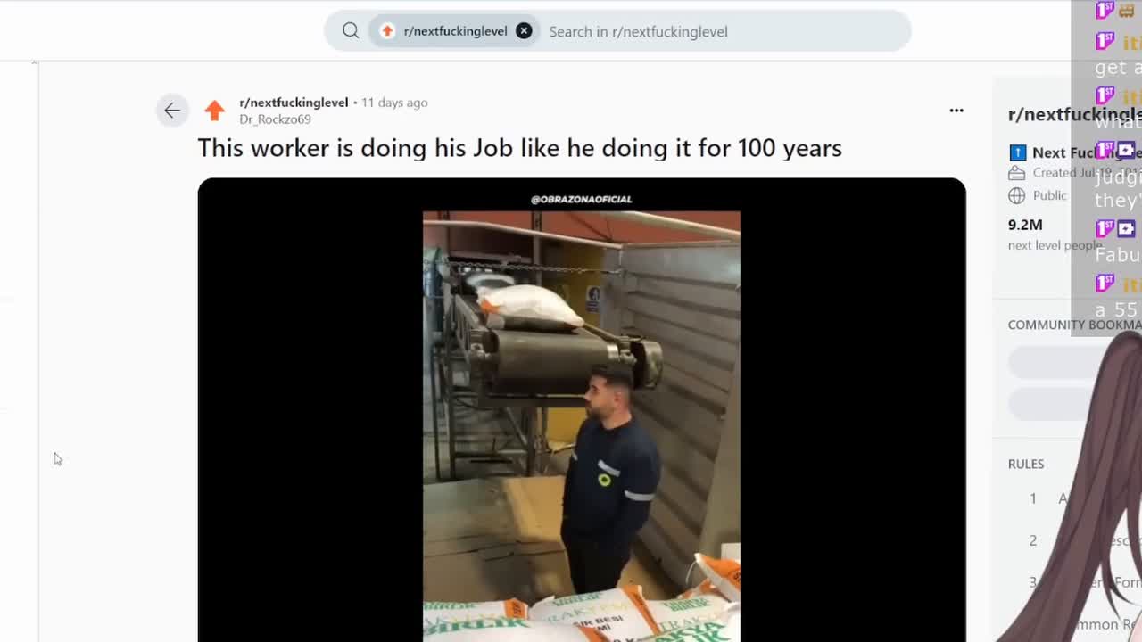
Task: Open the post's three-dot options menu
Action: tap(956, 111)
